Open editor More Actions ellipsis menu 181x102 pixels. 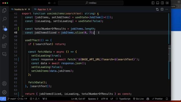167,9
